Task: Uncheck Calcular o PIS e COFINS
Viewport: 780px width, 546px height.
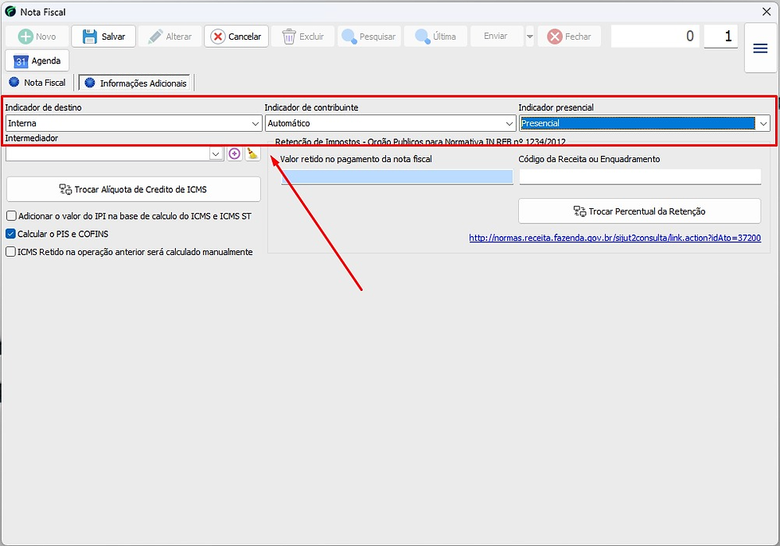Action: click(x=10, y=234)
